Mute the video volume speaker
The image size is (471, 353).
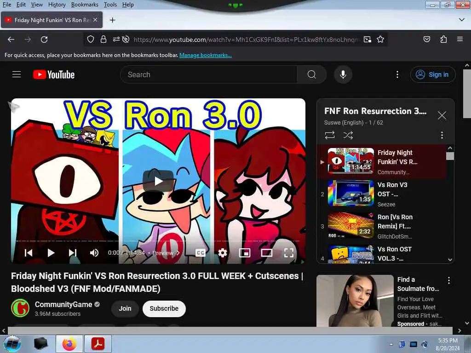pyautogui.click(x=94, y=253)
